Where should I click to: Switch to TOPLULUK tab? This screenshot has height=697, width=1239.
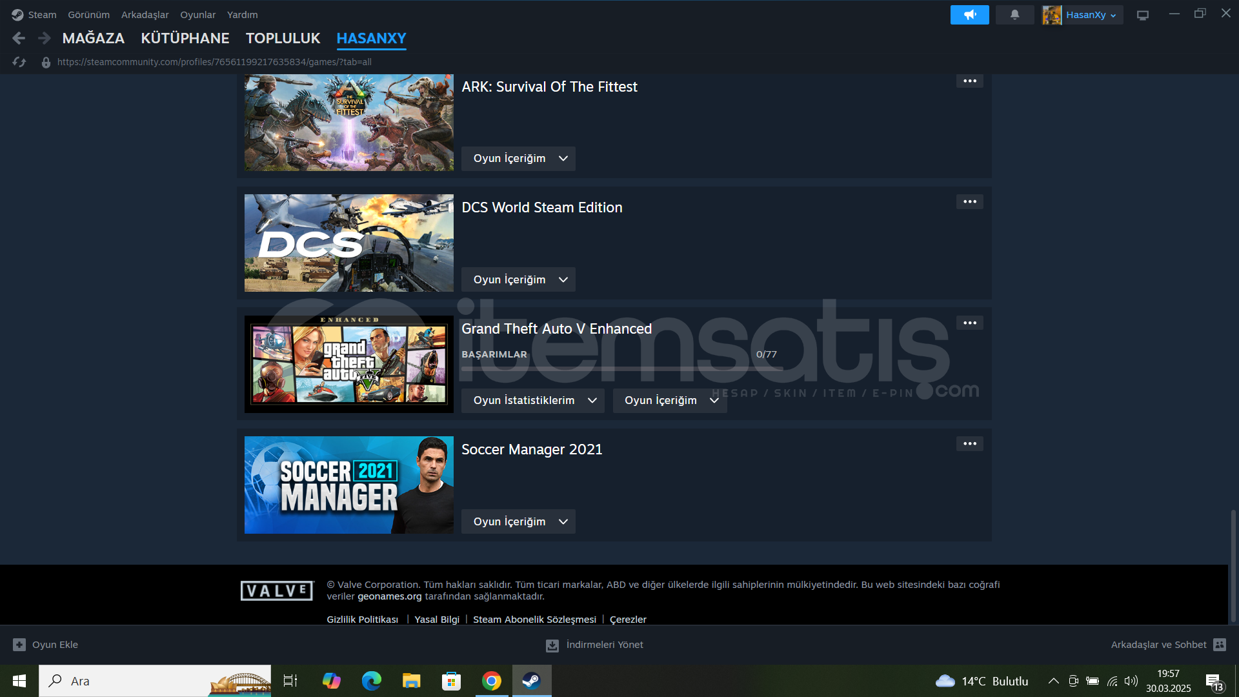[283, 39]
